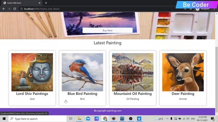Switch to Chrome on the taskbar
The image size is (218, 122).
(105, 119)
